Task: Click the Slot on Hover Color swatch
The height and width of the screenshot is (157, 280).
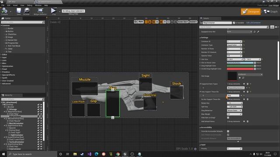Action: tap(240, 63)
